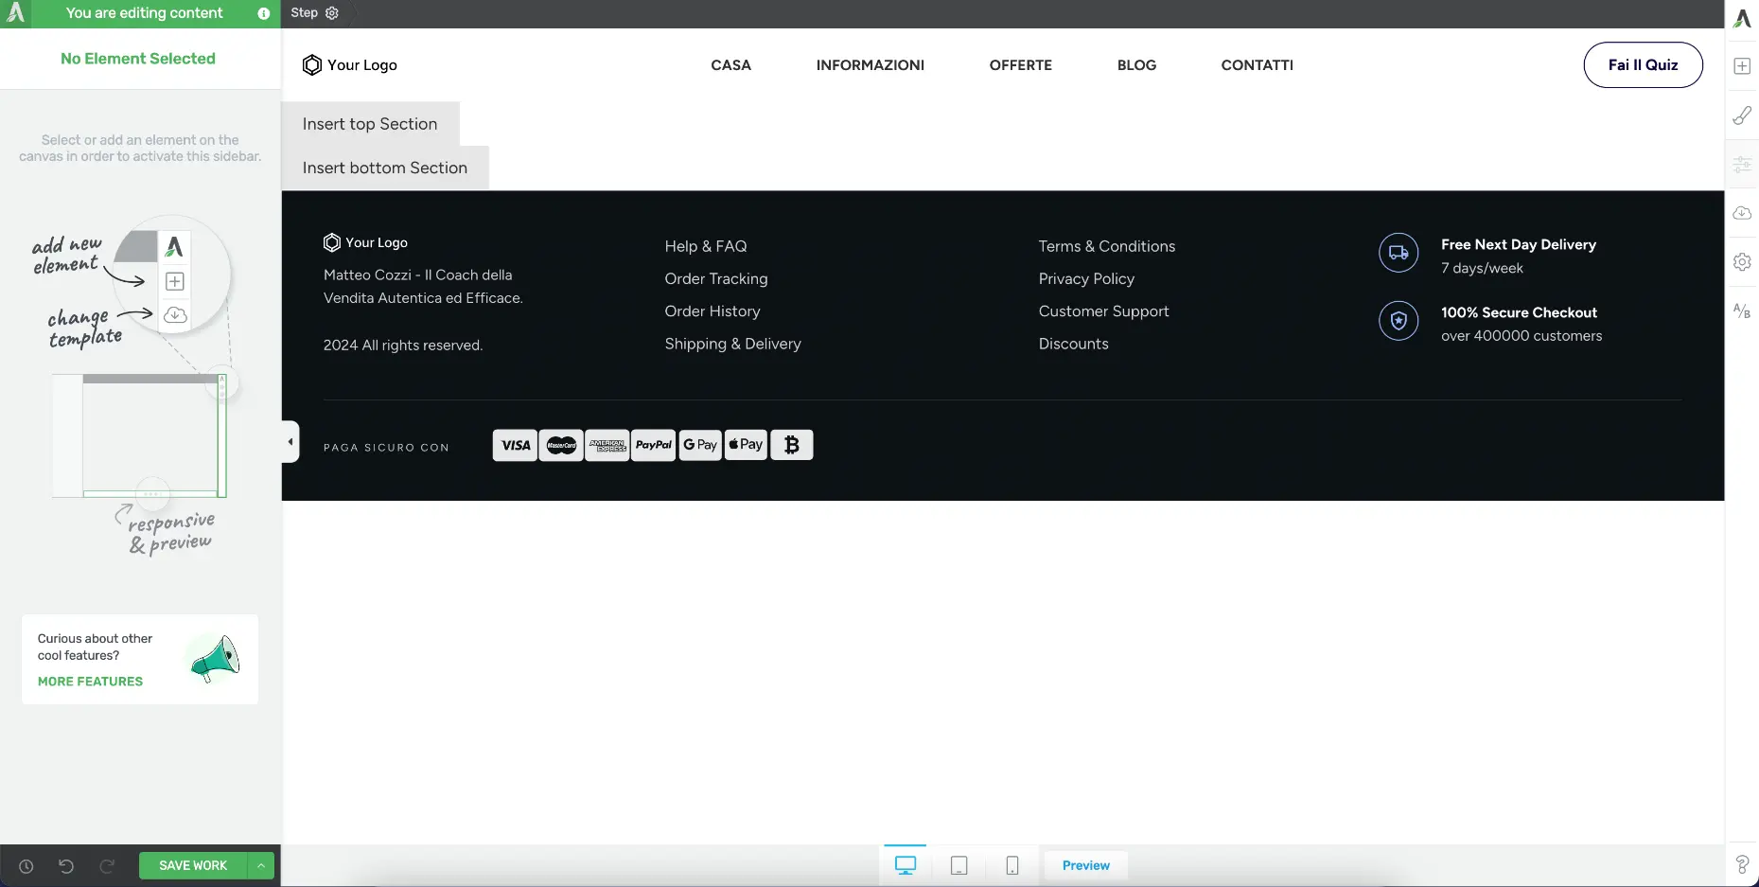Select the 7 days/week text
The height and width of the screenshot is (887, 1759).
pos(1483,268)
